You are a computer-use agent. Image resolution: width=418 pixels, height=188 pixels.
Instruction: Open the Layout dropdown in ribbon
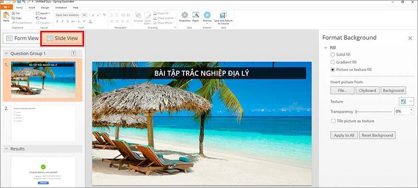point(43,13)
